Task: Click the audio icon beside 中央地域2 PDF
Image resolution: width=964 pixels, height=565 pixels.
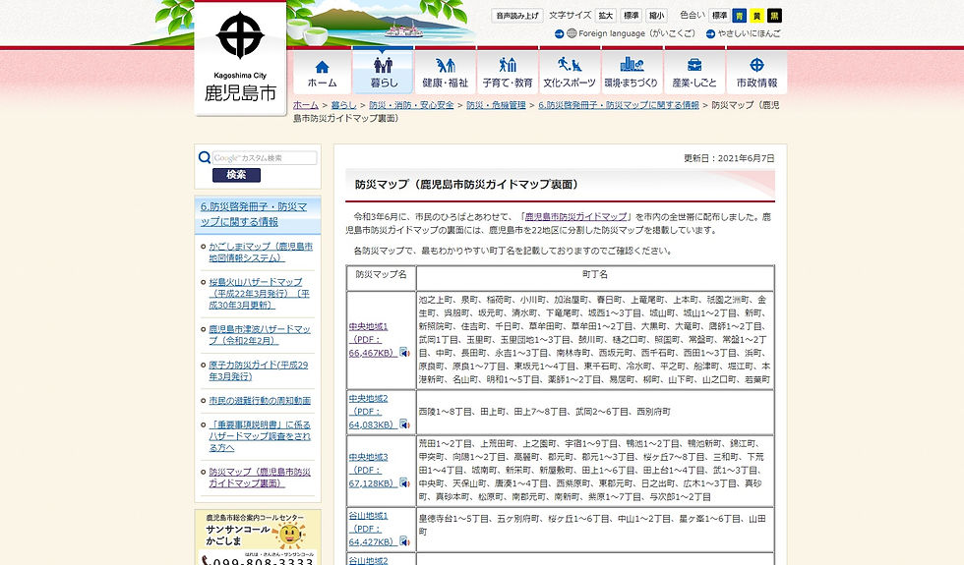Action: (x=404, y=424)
